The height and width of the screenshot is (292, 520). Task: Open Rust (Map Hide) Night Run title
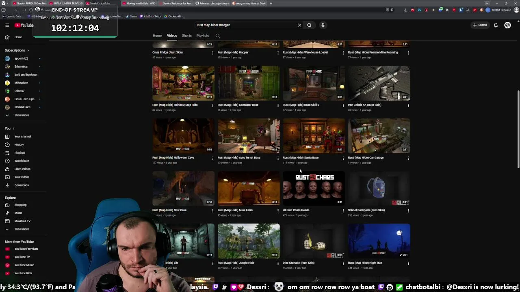tap(365, 263)
